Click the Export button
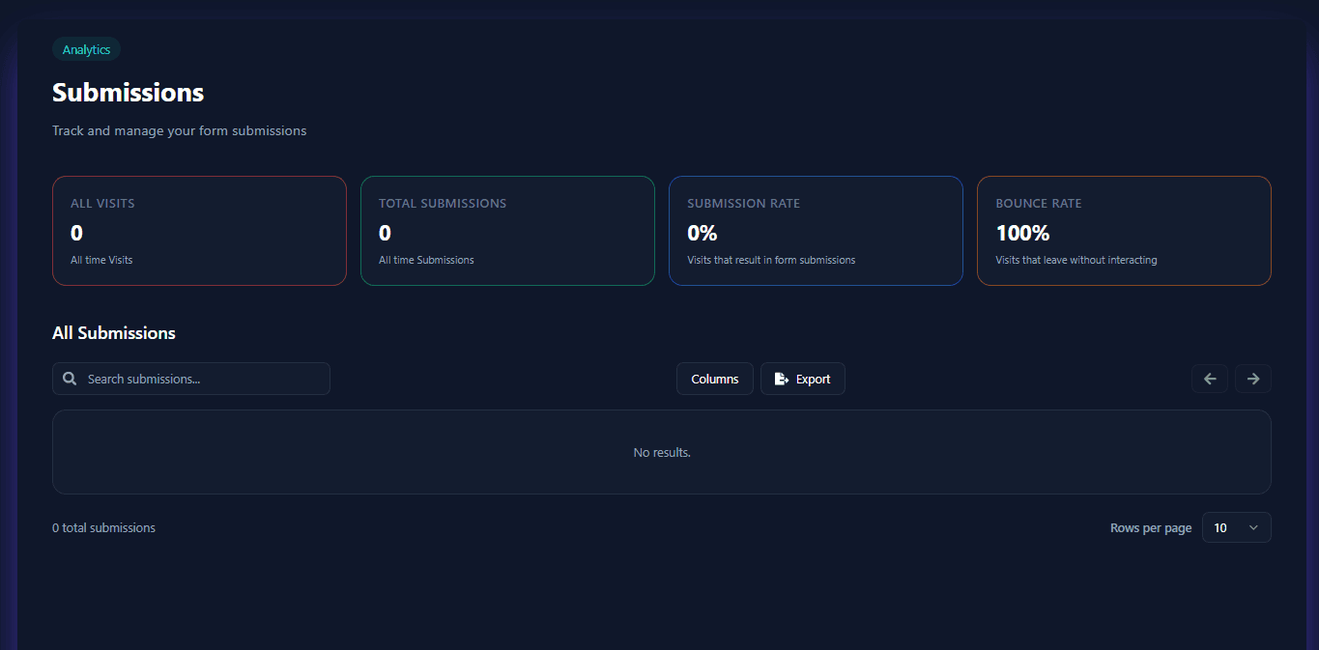The width and height of the screenshot is (1319, 650). click(x=802, y=379)
